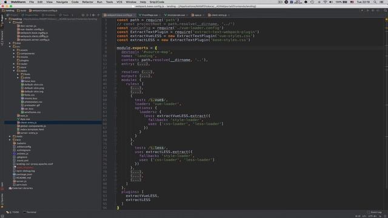
Task: Open the Event Log
Action: point(374,213)
